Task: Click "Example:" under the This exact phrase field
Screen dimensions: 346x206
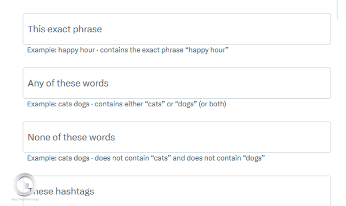Action: click(x=41, y=50)
